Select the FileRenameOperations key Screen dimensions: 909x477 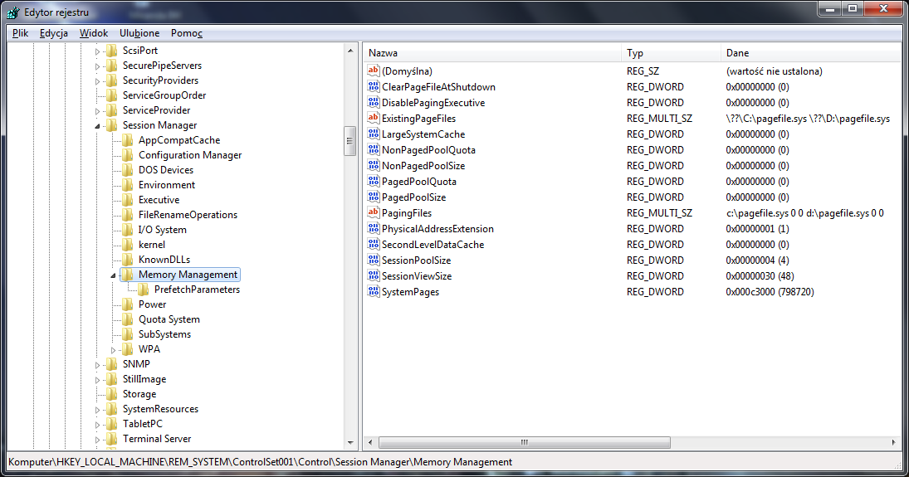click(x=188, y=215)
